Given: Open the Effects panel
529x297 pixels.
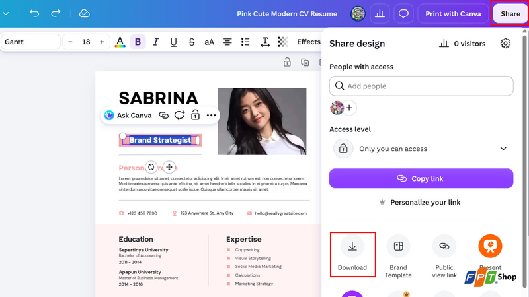Looking at the screenshot, I should point(308,42).
